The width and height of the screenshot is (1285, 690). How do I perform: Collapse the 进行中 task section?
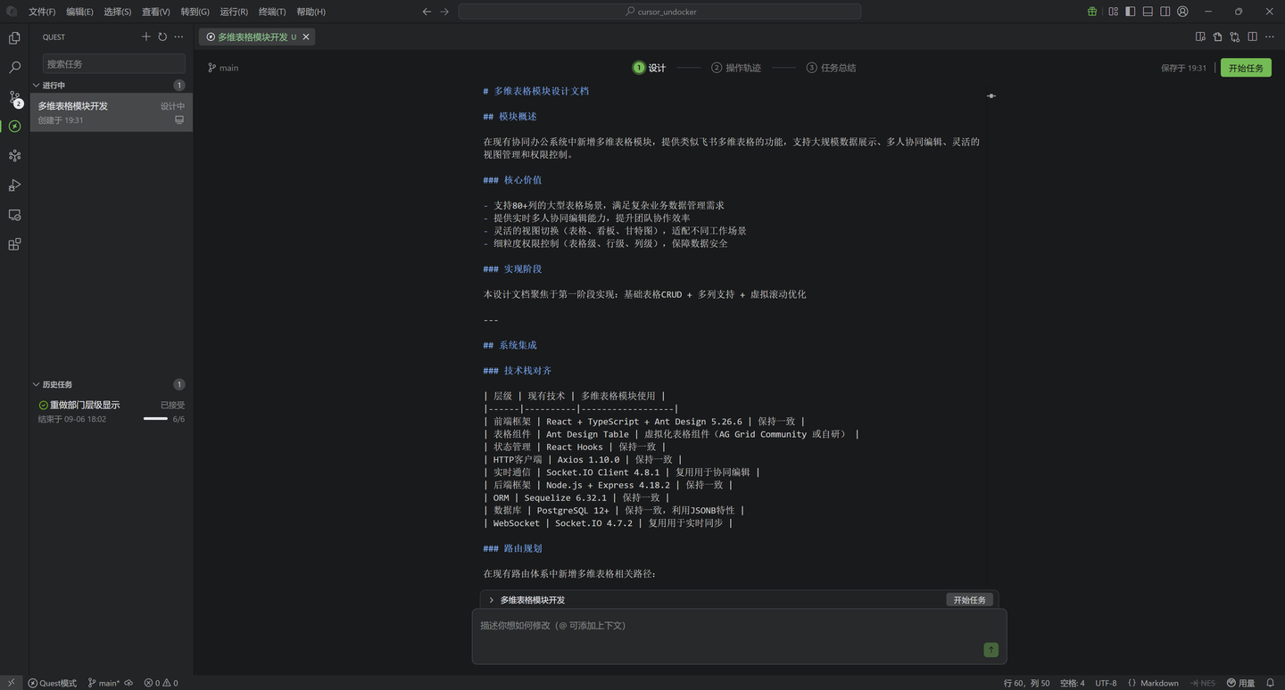point(37,86)
